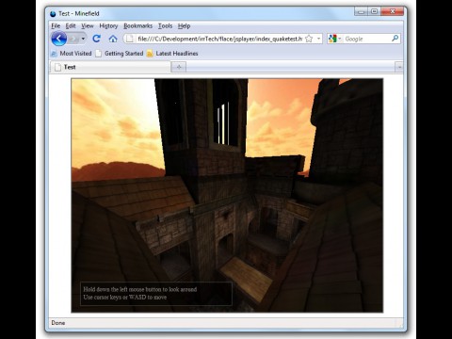Maximize the Minefield browser window
The height and width of the screenshot is (339, 452).
click(374, 11)
